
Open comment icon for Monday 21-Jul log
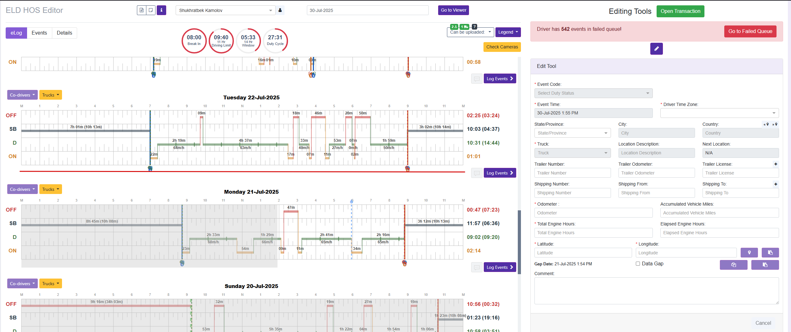[x=477, y=267]
